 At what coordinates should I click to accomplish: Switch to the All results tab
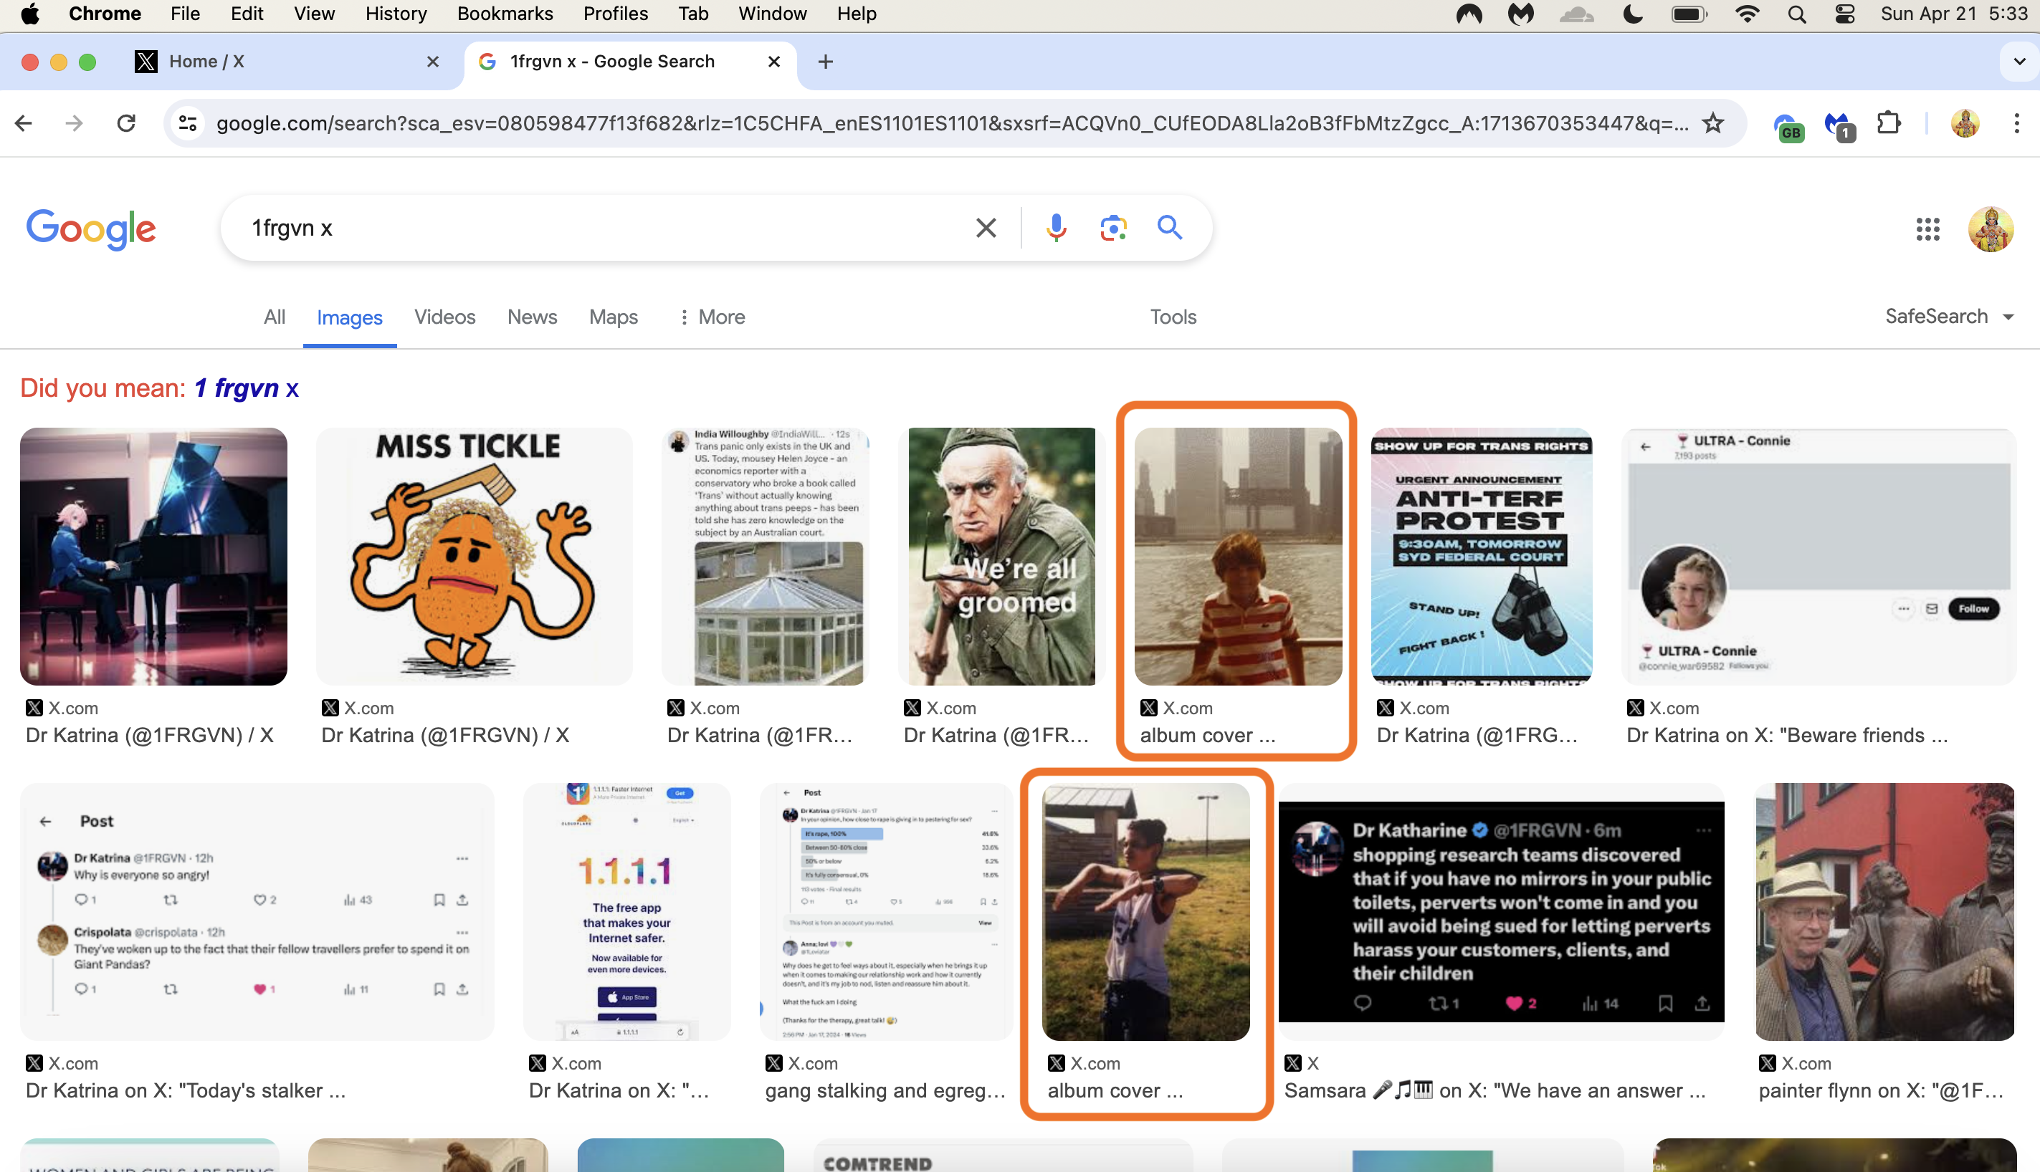click(x=274, y=317)
